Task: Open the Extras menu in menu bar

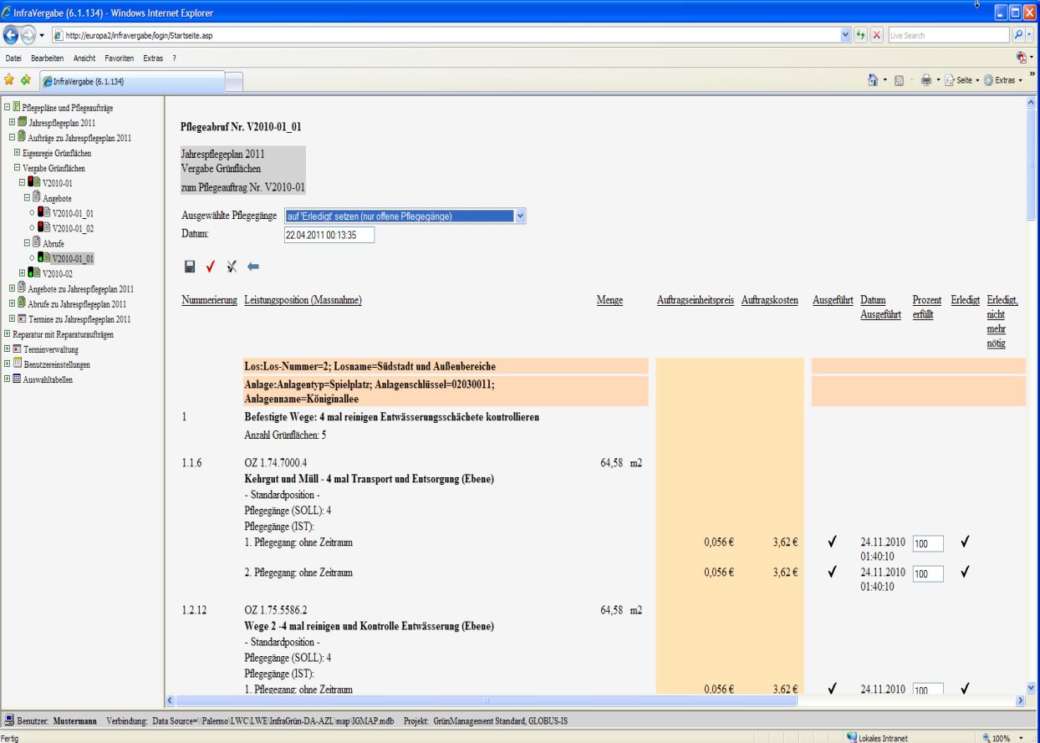Action: [x=153, y=59]
